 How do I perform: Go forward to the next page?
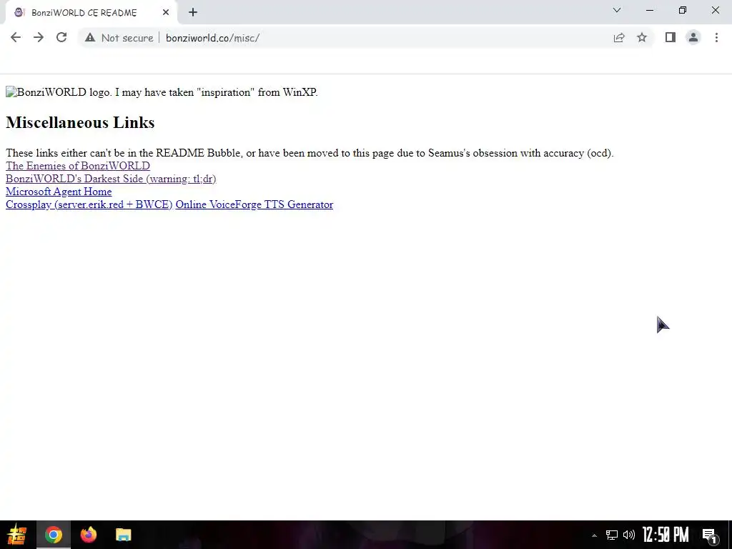tap(39, 38)
